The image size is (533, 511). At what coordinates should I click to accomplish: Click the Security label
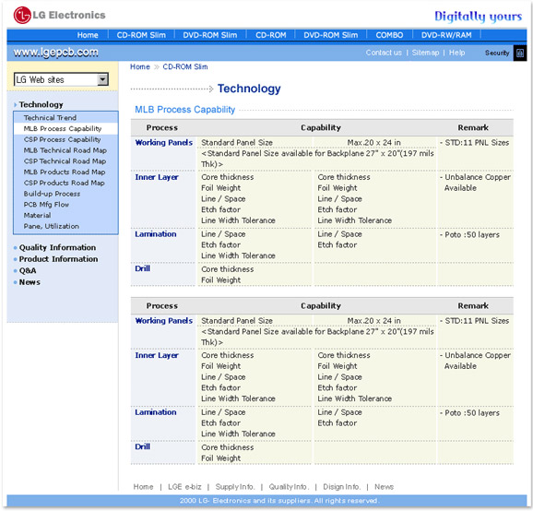497,53
